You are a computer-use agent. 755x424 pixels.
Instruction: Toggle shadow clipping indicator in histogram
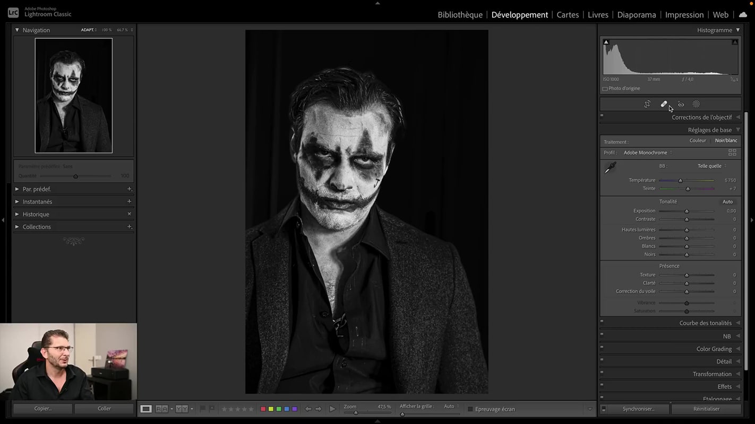click(x=606, y=42)
